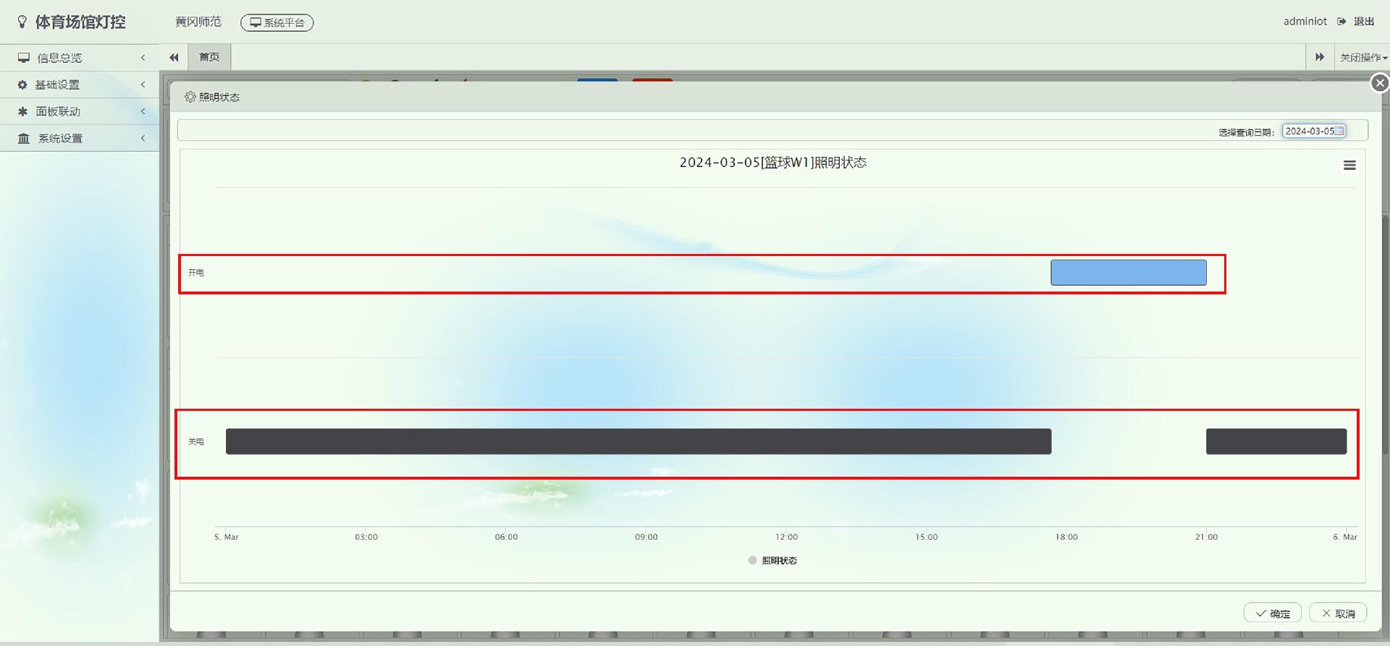The image size is (1390, 646).
Task: Click the logout icon beside adminiot
Action: [1341, 22]
